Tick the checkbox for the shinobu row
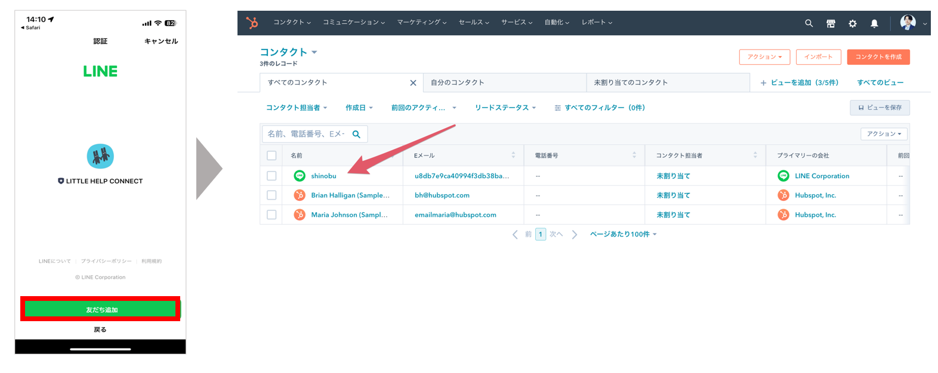Screen dimensions: 938x373 [x=271, y=176]
